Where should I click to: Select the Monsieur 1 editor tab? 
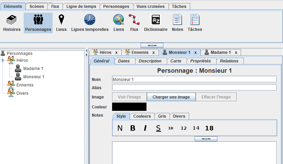pos(179,52)
